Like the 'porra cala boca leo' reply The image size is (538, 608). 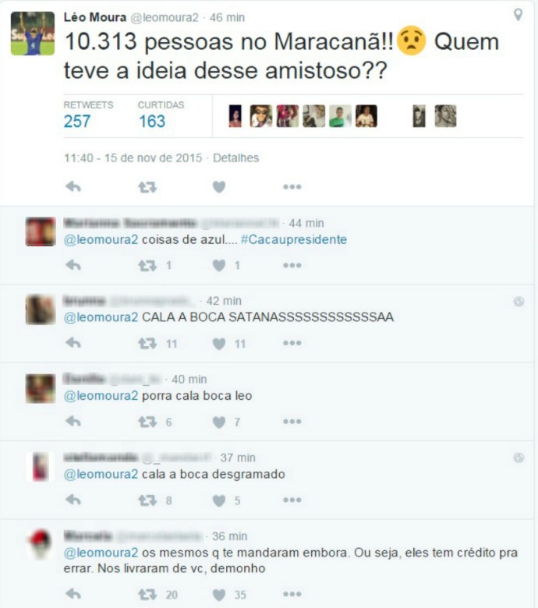pyautogui.click(x=219, y=422)
